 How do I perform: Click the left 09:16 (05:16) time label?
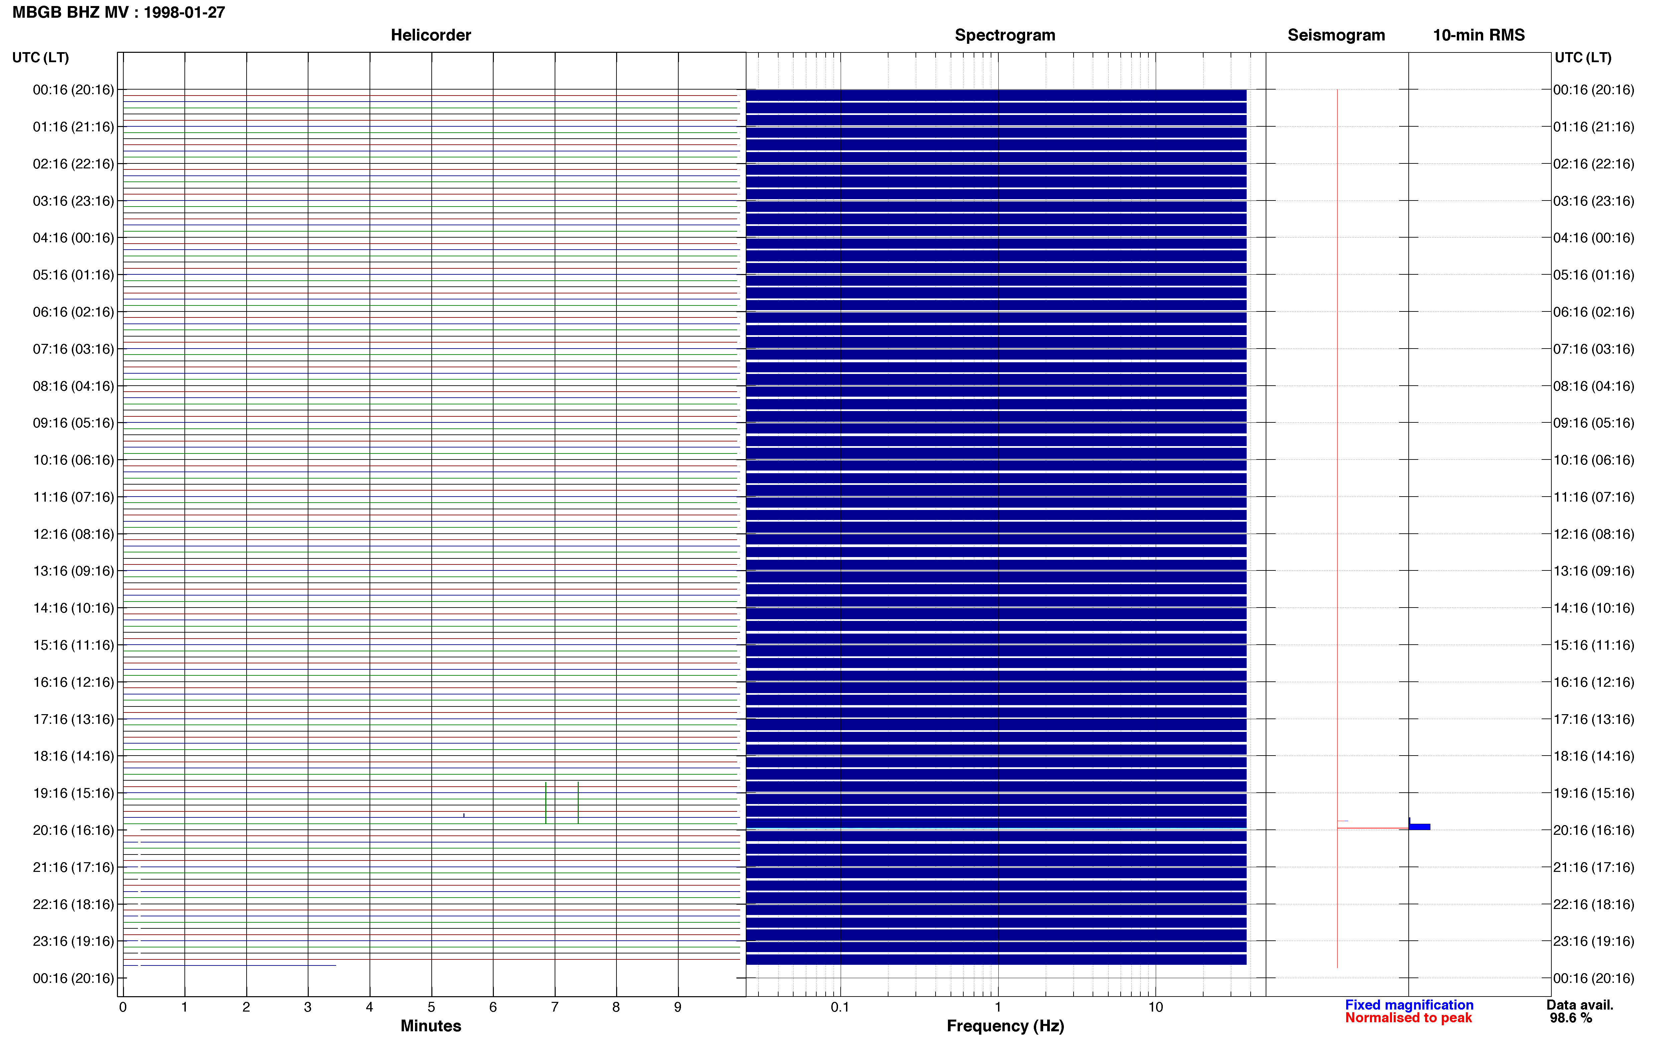(74, 423)
